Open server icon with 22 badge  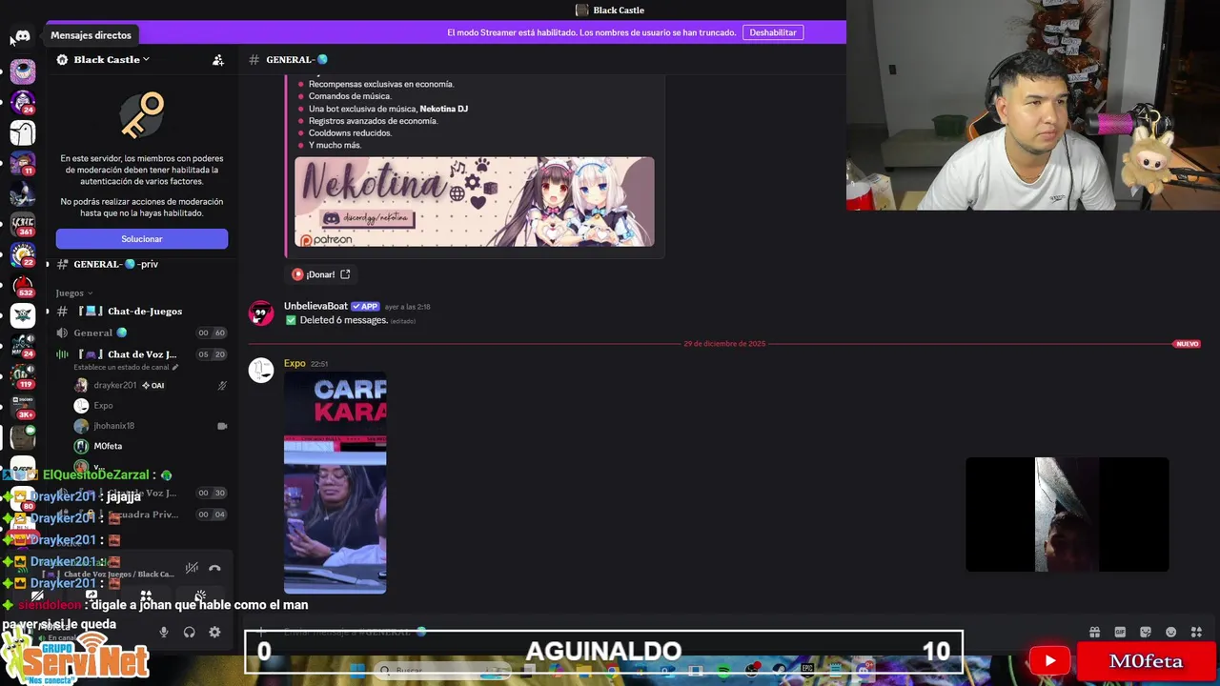23,255
